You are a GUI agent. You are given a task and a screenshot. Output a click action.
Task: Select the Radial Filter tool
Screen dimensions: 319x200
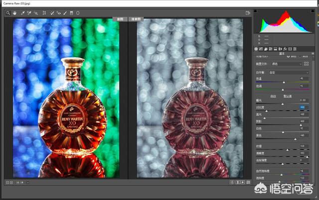(78, 13)
